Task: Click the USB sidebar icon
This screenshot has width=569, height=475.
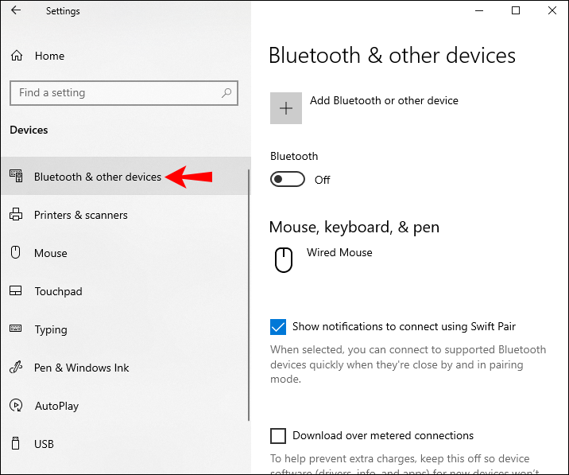Action: tap(16, 444)
